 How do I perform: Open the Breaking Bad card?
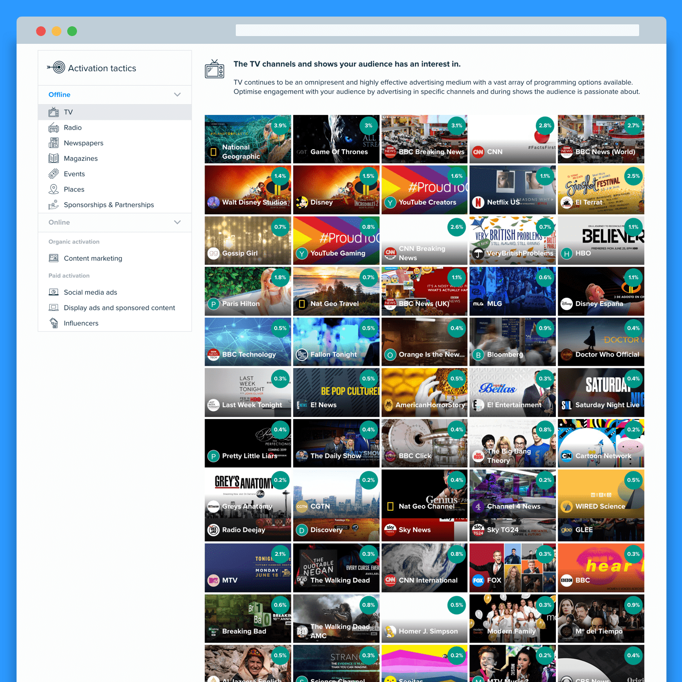pyautogui.click(x=248, y=618)
